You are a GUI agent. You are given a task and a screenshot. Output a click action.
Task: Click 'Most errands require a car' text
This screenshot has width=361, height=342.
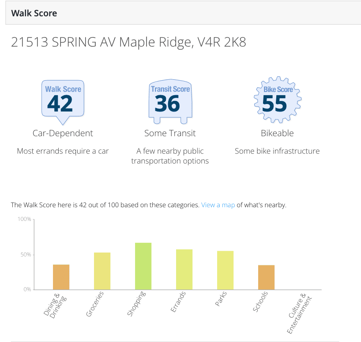pos(63,151)
